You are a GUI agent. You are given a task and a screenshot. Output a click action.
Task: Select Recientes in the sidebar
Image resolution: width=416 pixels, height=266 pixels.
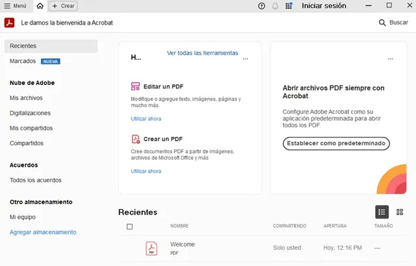pos(51,46)
